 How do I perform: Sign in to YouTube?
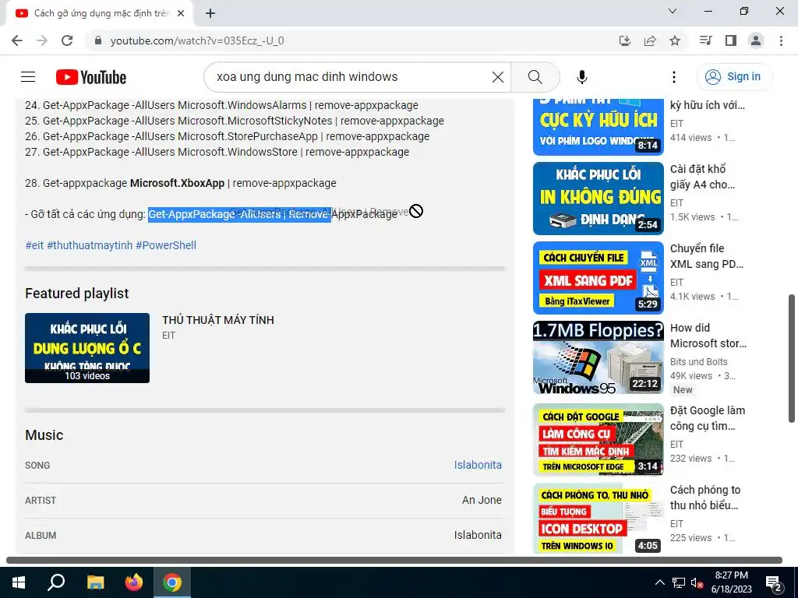point(733,77)
